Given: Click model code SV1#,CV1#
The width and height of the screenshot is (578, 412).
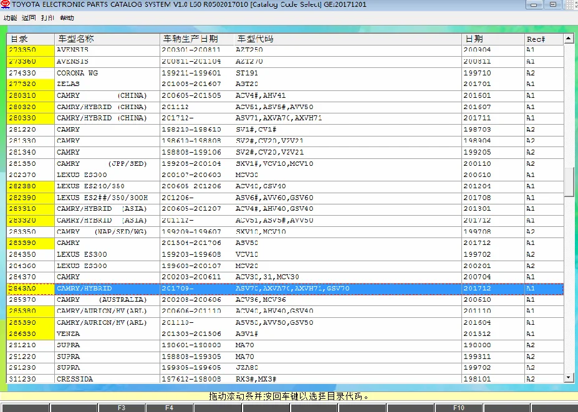Looking at the screenshot, I should click(x=256, y=130).
